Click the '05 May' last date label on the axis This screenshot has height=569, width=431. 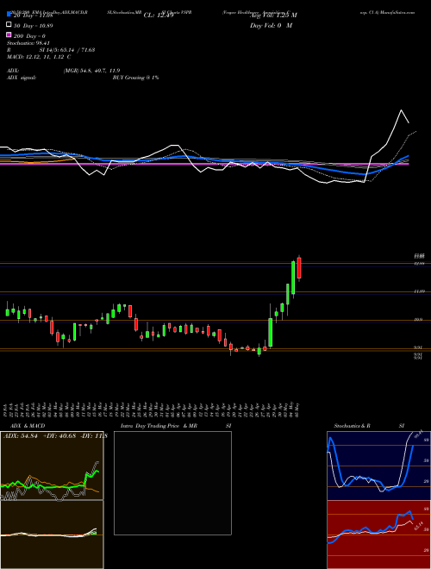pos(298,410)
